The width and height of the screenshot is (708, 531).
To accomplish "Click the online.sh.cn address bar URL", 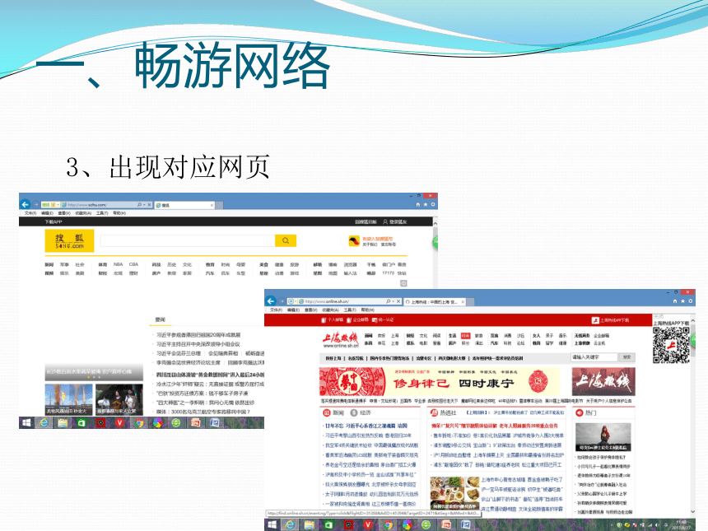I will pos(327,301).
